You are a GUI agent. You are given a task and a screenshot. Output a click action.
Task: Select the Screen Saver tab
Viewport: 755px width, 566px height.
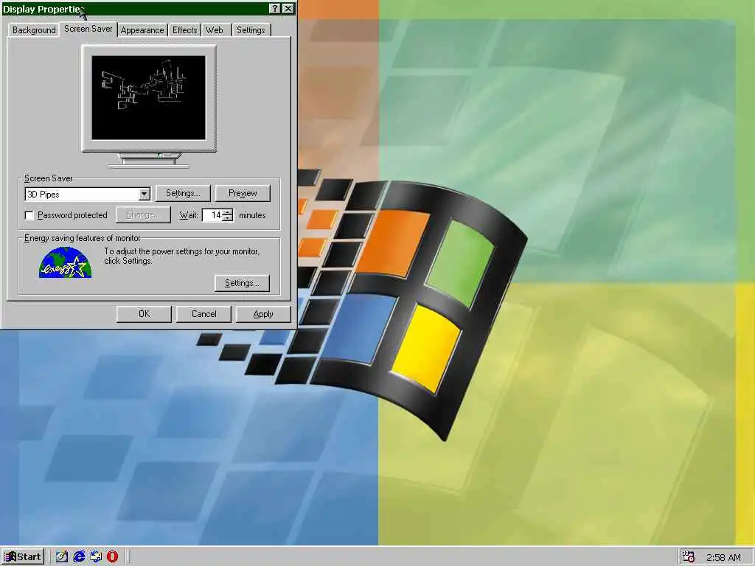click(x=88, y=29)
